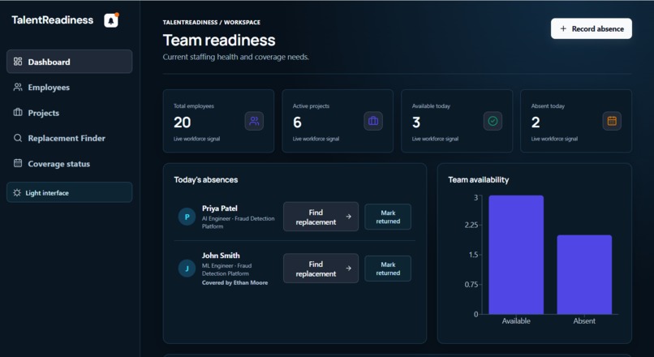
Task: Click the Active projects briefcase icon
Action: [373, 122]
